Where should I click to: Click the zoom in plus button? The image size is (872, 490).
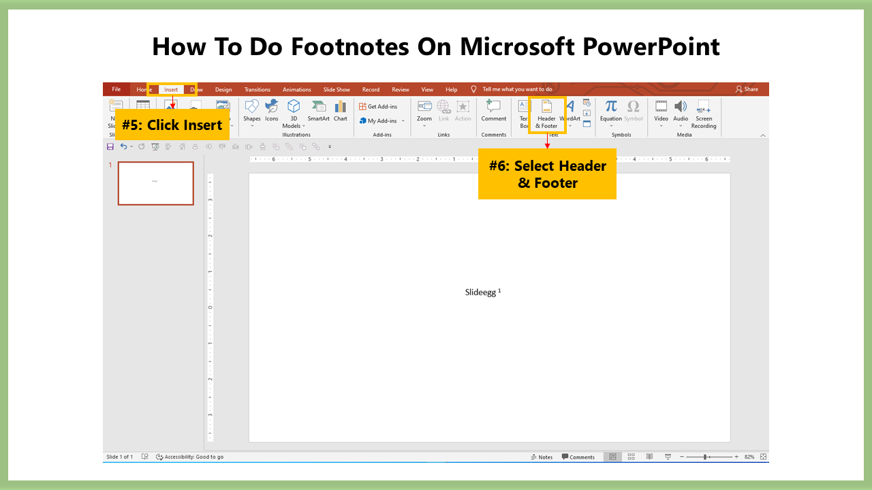[x=736, y=457]
